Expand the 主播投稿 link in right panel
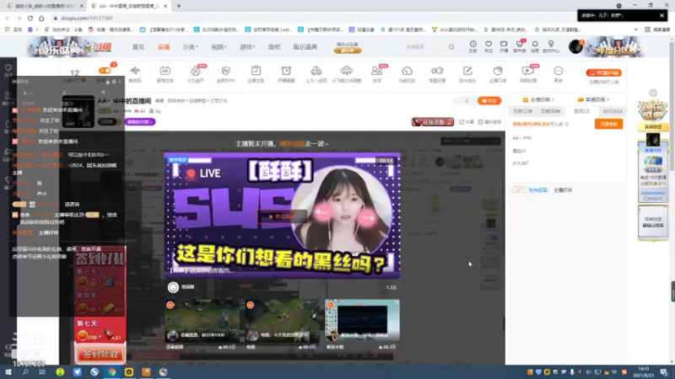Image resolution: width=675 pixels, height=379 pixels. [x=538, y=99]
